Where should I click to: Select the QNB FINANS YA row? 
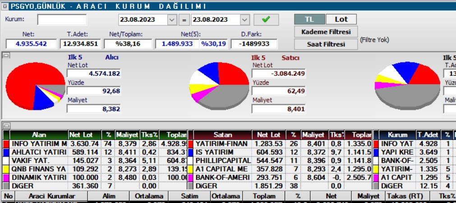[95, 169]
